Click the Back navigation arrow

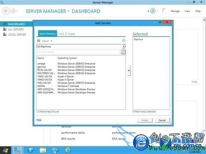point(6,11)
